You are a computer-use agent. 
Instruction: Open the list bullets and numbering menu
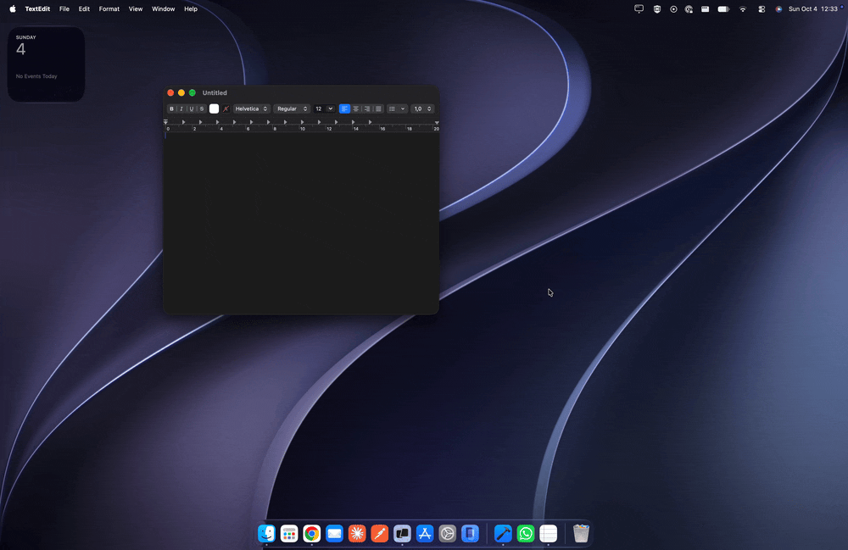pos(397,108)
